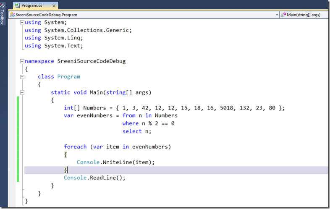Collapse the static void Main method

tap(22, 92)
